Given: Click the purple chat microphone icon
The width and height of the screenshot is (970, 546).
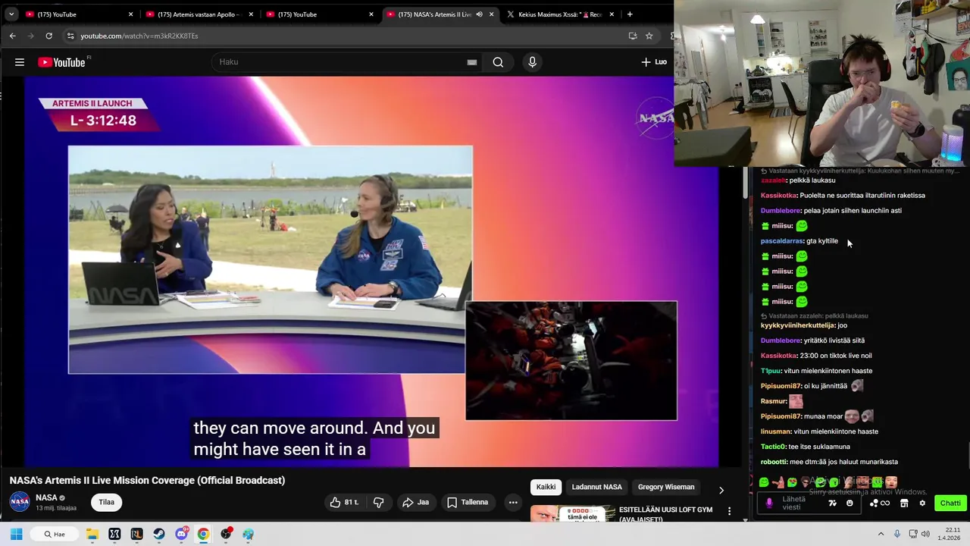Looking at the screenshot, I should pyautogui.click(x=769, y=503).
